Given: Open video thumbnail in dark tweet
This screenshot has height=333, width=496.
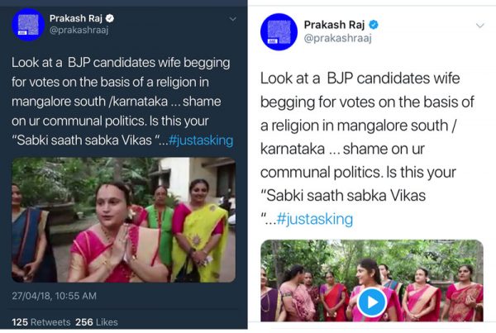Looking at the screenshot, I should click(x=123, y=220).
